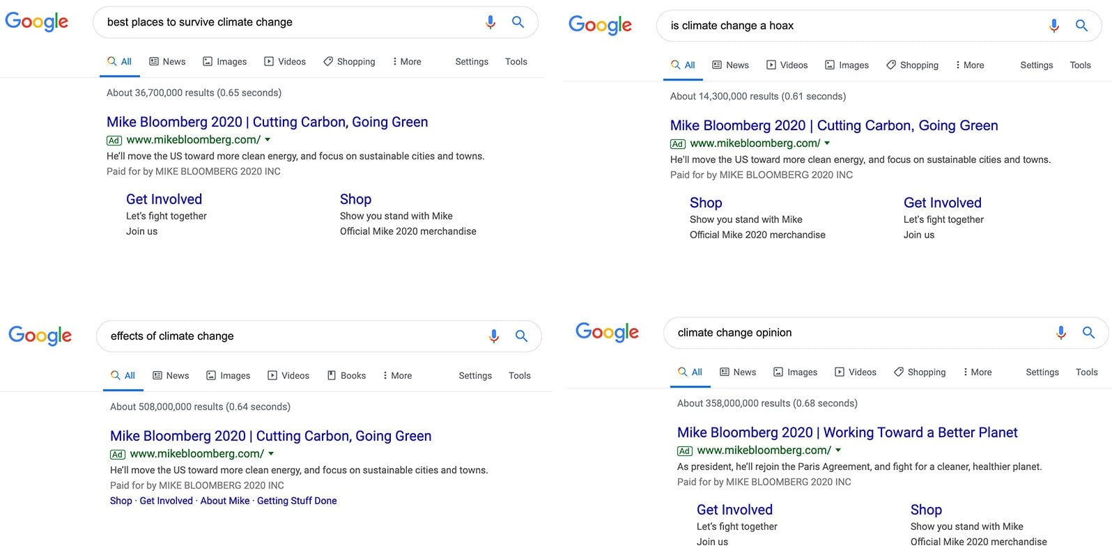Click 'Shop' sitelink under 'is climate change a hoax' ad
The height and width of the screenshot is (557, 1112).
[x=706, y=203]
